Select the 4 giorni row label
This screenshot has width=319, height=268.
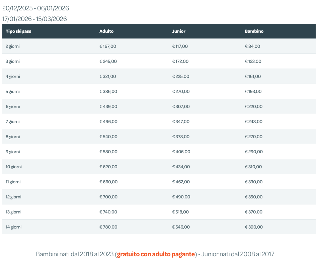pyautogui.click(x=13, y=76)
